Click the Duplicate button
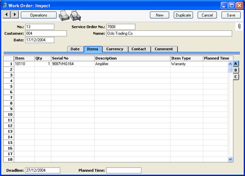Image resolution: width=245 pixels, height=176 pixels. coord(183,15)
